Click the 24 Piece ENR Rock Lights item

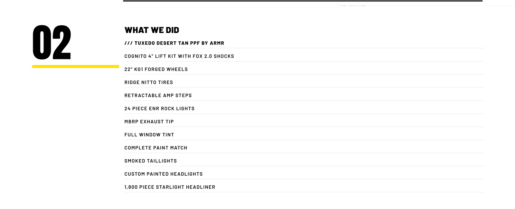click(159, 109)
